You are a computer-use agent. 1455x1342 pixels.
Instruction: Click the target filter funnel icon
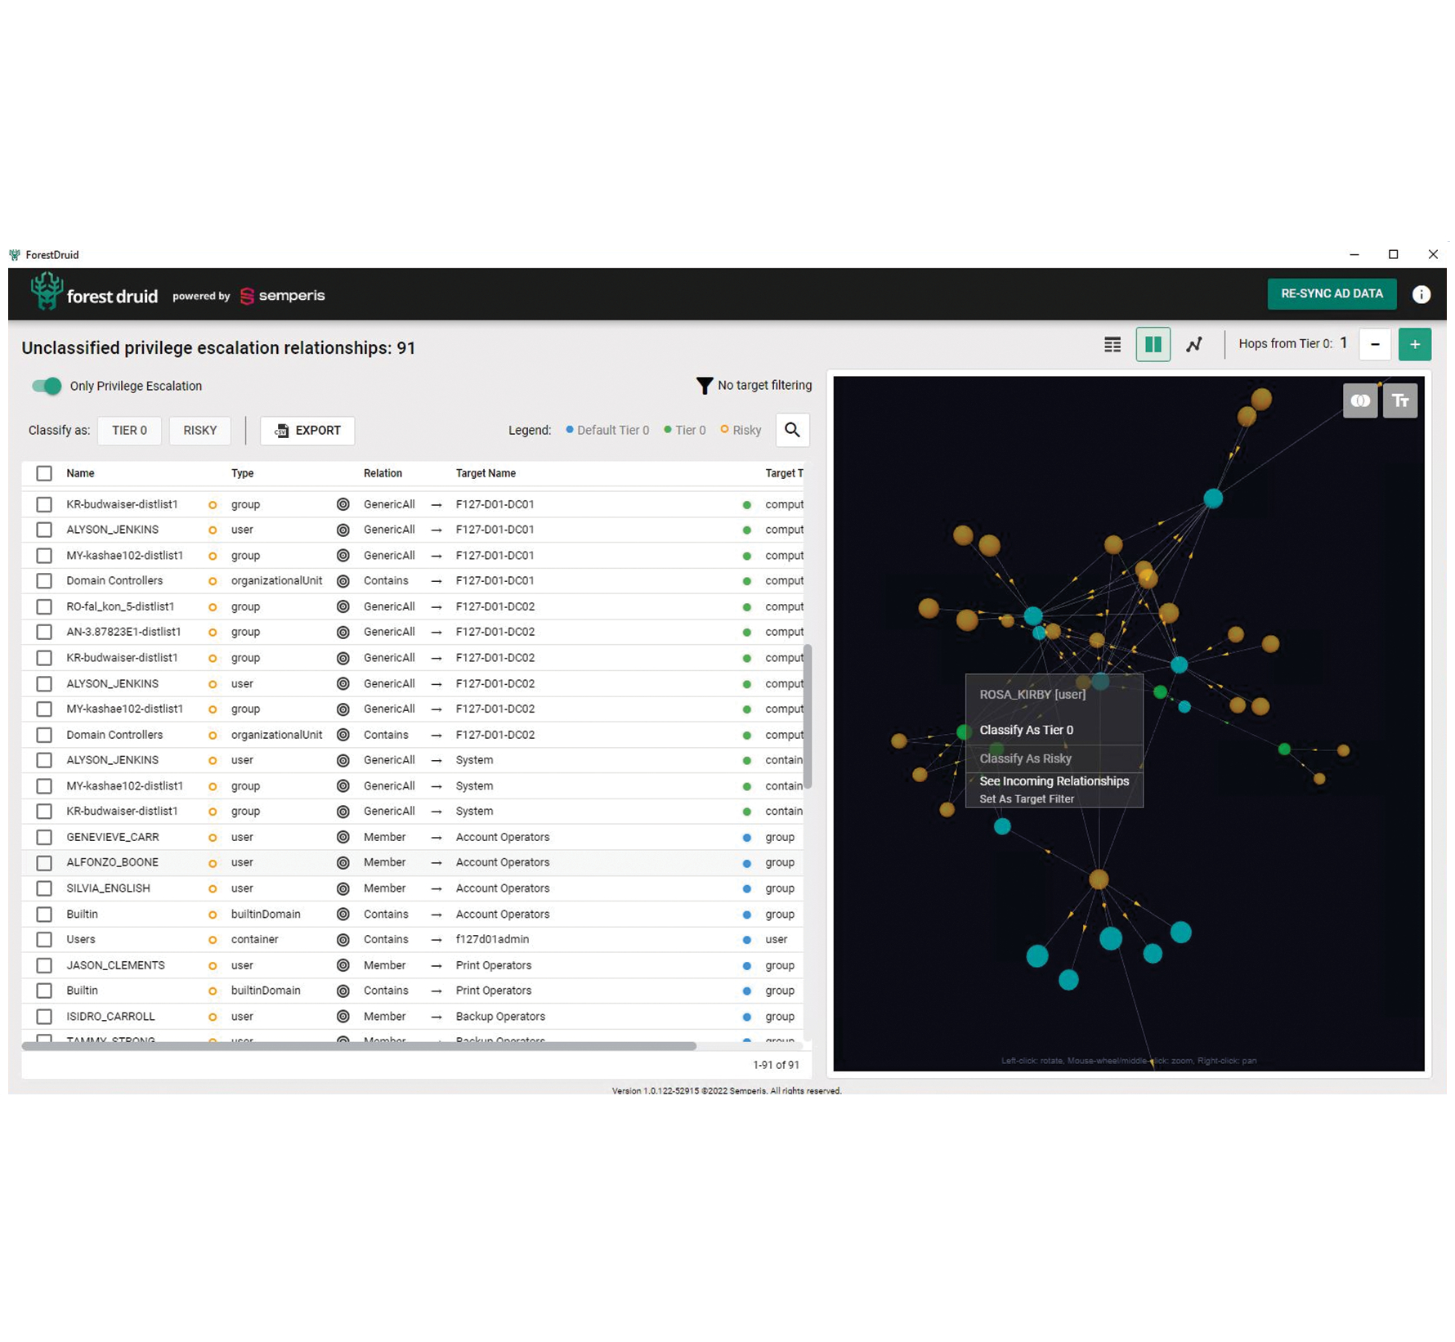coord(704,386)
